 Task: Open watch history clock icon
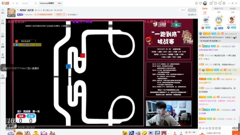(x=196, y=3)
